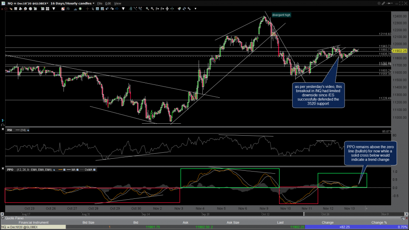Screen dimensions: 409x230
Task: Open PPO parameters settings arrow
Action: pos(54,170)
